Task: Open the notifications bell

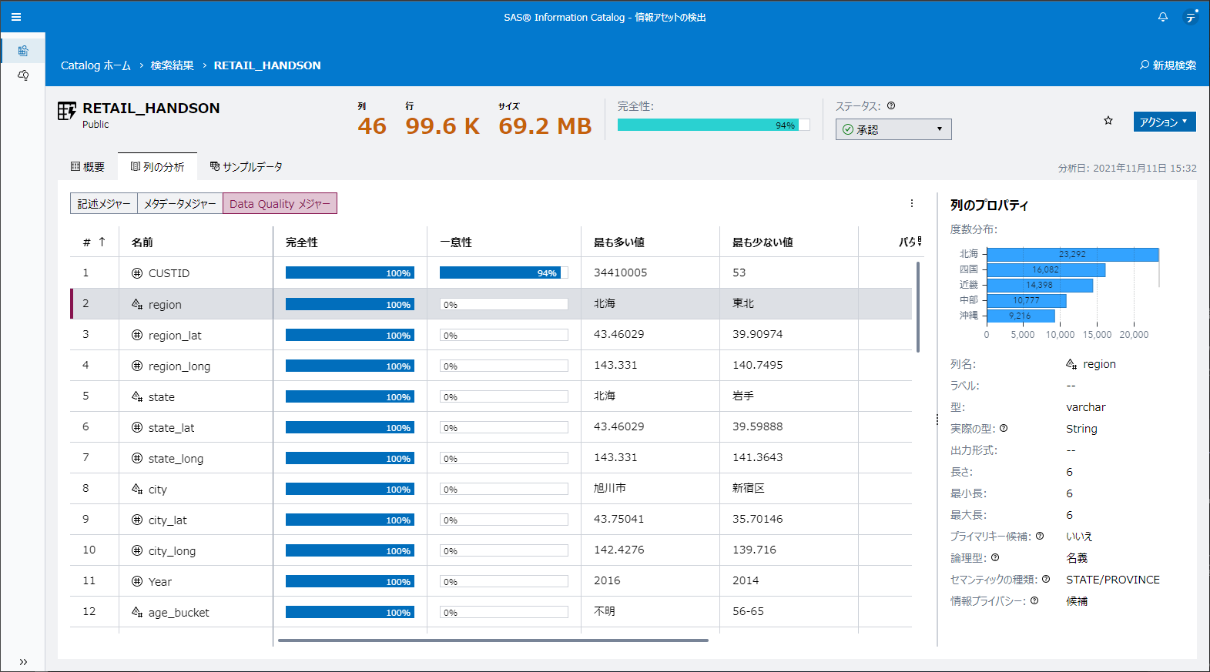Action: tap(1163, 17)
